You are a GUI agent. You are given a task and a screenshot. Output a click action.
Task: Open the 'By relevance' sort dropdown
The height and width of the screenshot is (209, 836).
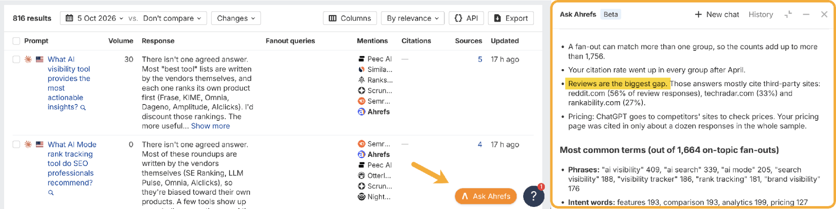pyautogui.click(x=412, y=18)
